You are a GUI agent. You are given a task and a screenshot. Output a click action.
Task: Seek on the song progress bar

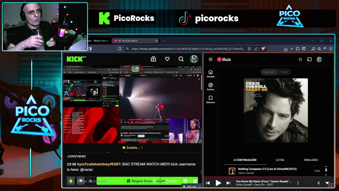pos(269,177)
